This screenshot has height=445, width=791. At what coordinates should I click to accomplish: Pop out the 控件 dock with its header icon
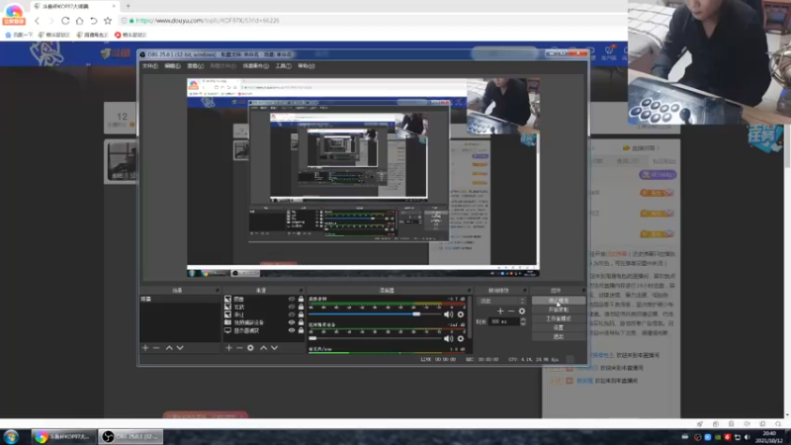(x=583, y=291)
